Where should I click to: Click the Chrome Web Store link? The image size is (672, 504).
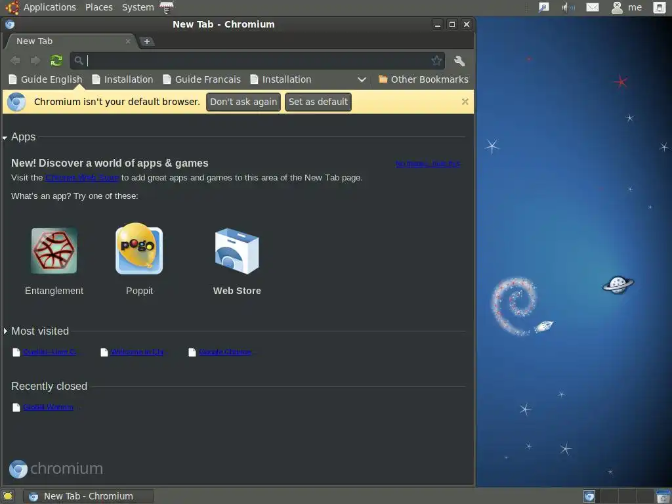tap(82, 177)
